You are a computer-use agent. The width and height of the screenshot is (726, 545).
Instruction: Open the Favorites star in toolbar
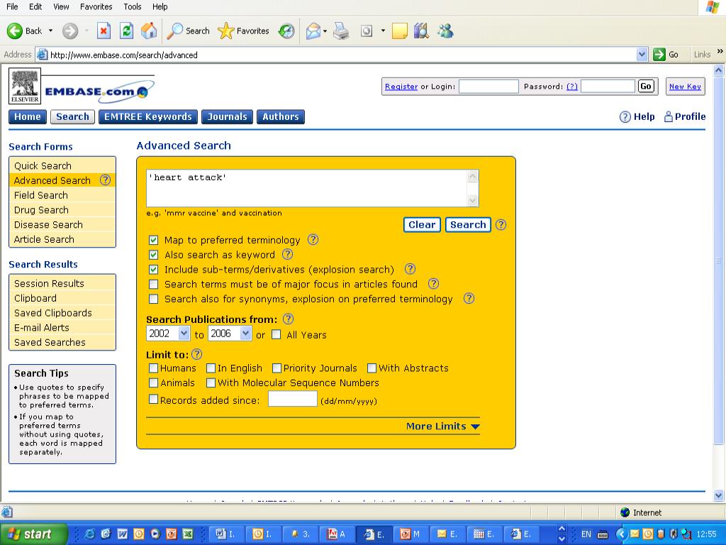point(244,31)
